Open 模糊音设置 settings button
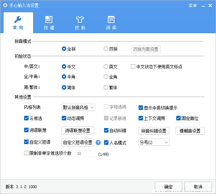The height and width of the screenshot is (194, 216). coord(190,131)
